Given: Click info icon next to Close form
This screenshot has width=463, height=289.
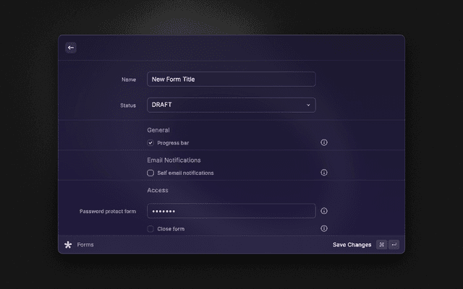Looking at the screenshot, I should pyautogui.click(x=324, y=228).
